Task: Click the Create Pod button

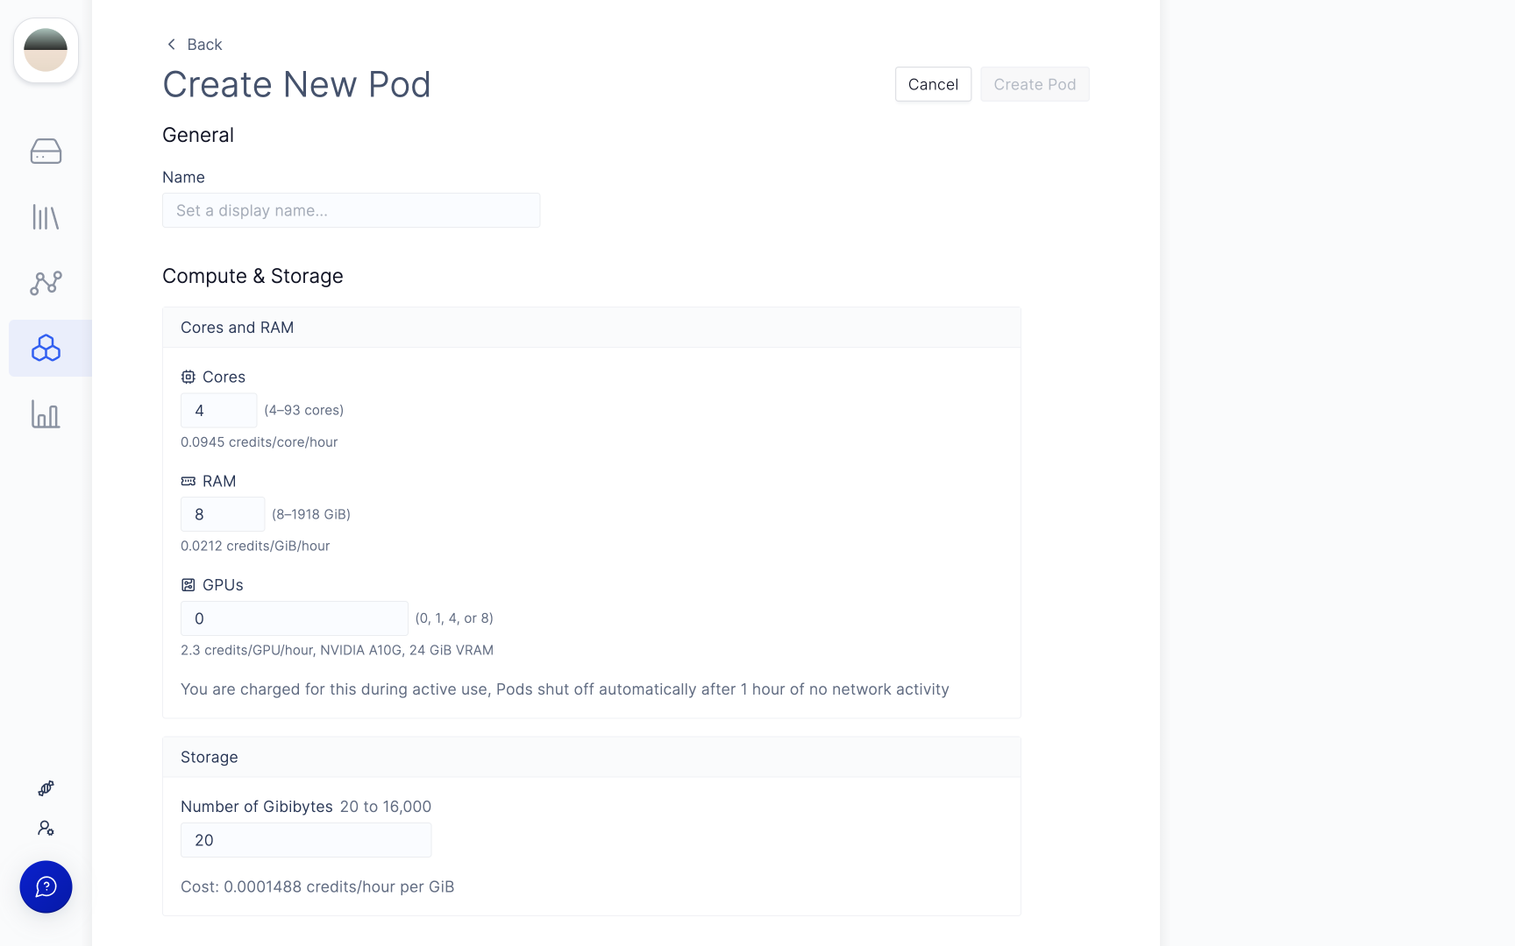Action: (x=1035, y=84)
